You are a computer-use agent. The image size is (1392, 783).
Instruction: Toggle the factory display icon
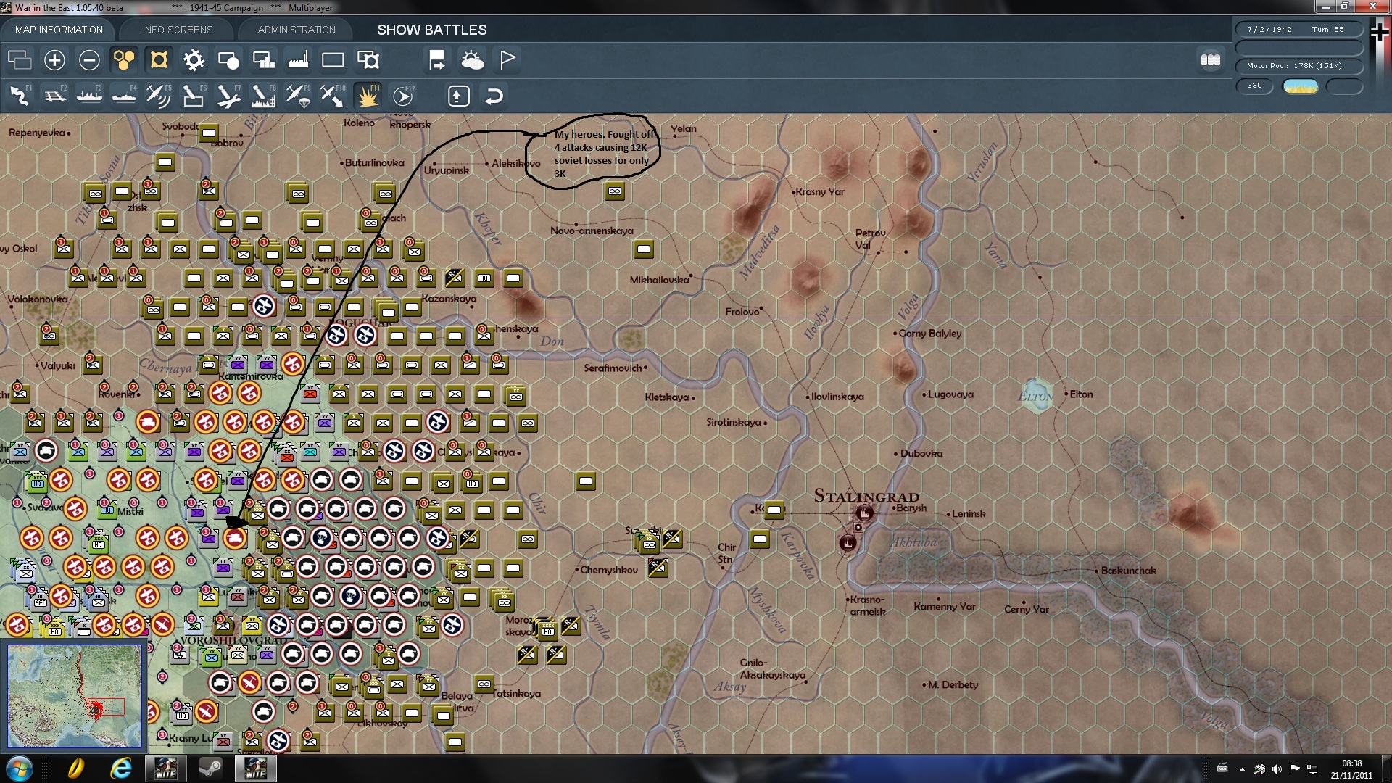(x=298, y=60)
